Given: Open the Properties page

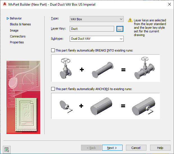Looking at the screenshot, I should tap(17, 42).
